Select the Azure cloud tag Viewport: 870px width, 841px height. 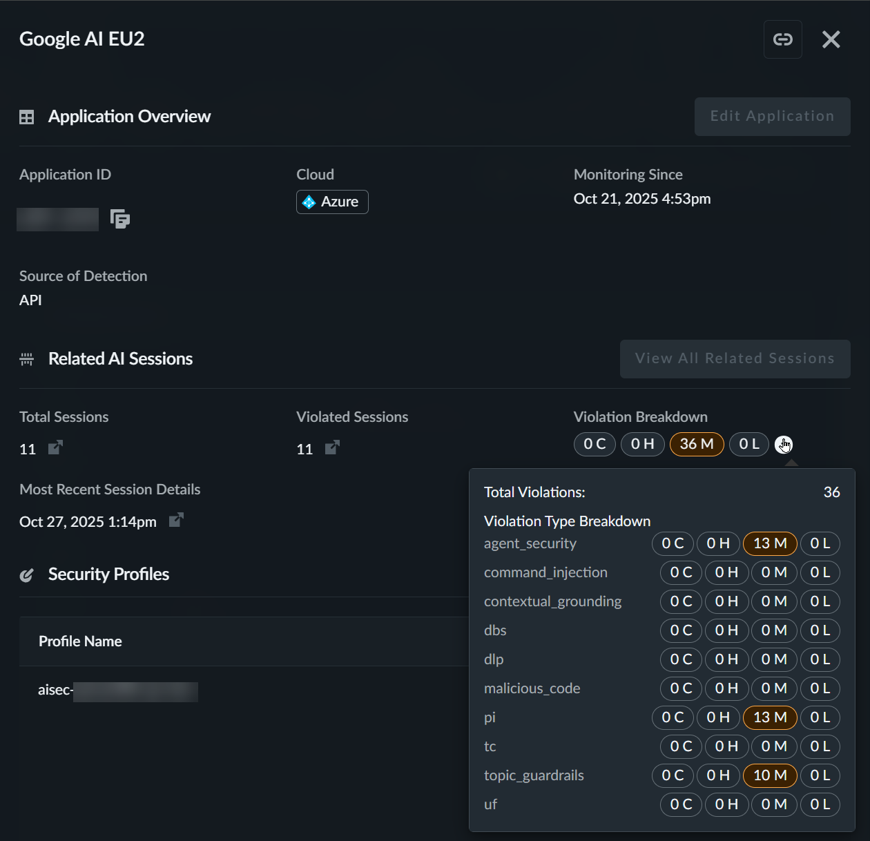tap(332, 202)
